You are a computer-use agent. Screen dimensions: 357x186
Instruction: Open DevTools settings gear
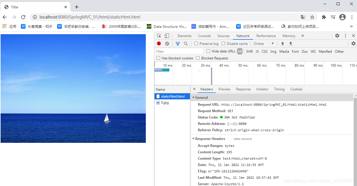pos(337,36)
